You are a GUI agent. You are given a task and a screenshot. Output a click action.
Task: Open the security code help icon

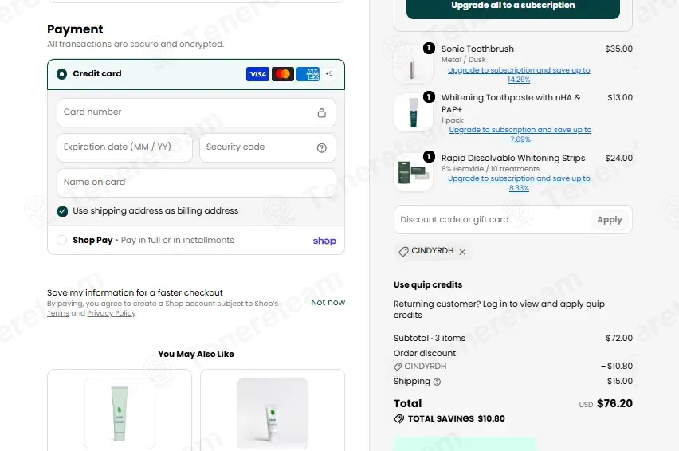pyautogui.click(x=322, y=148)
